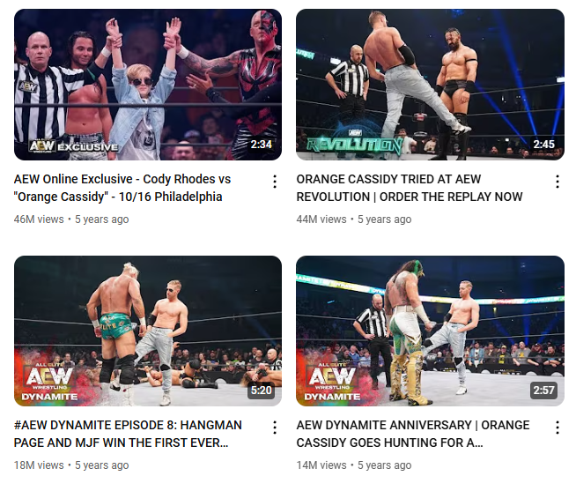Click the '14M views' metadata text
Image resolution: width=576 pixels, height=491 pixels.
click(x=321, y=465)
